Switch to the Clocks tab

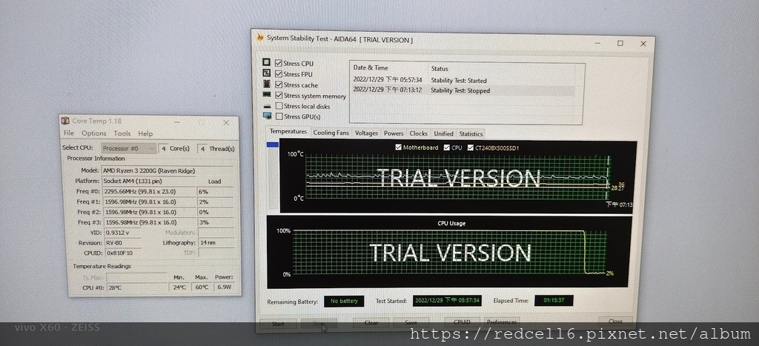click(418, 133)
